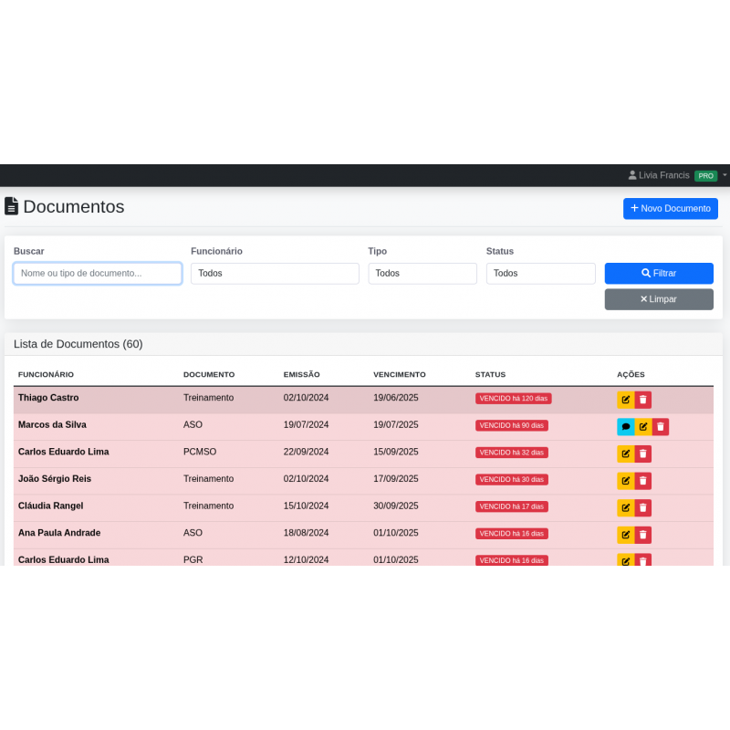Viewport: 730px width, 730px height.
Task: Click the Novo Documento button
Action: [670, 208]
